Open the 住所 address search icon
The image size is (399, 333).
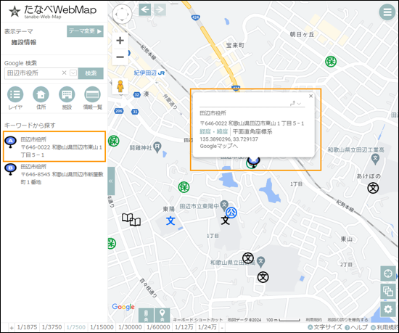click(41, 98)
